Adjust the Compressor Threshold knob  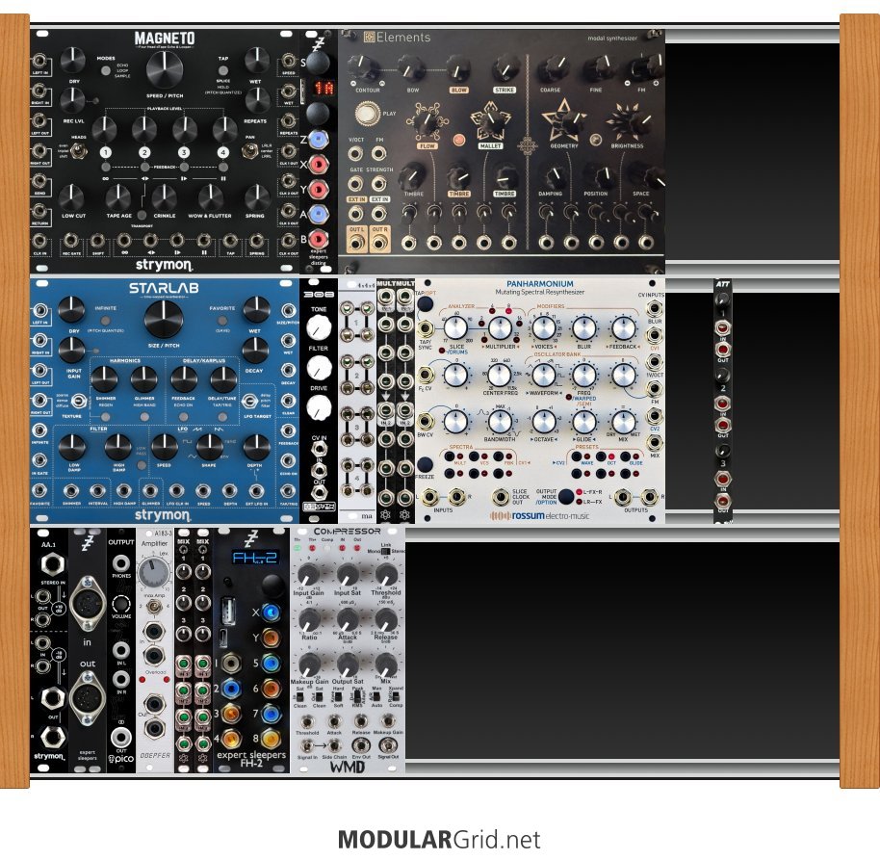[386, 574]
